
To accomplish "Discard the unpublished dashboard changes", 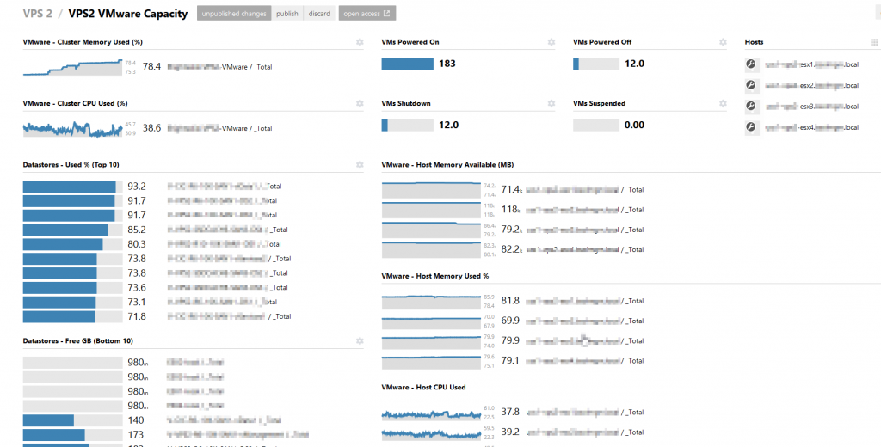I will pyautogui.click(x=319, y=14).
